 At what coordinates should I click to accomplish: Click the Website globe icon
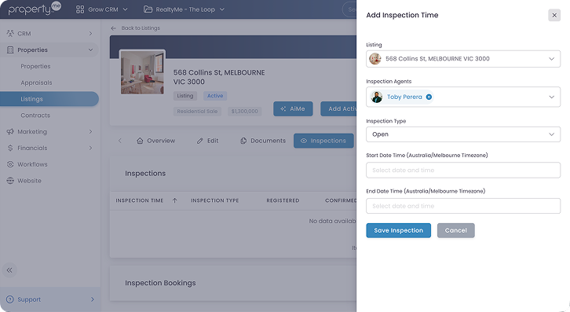[x=10, y=181]
